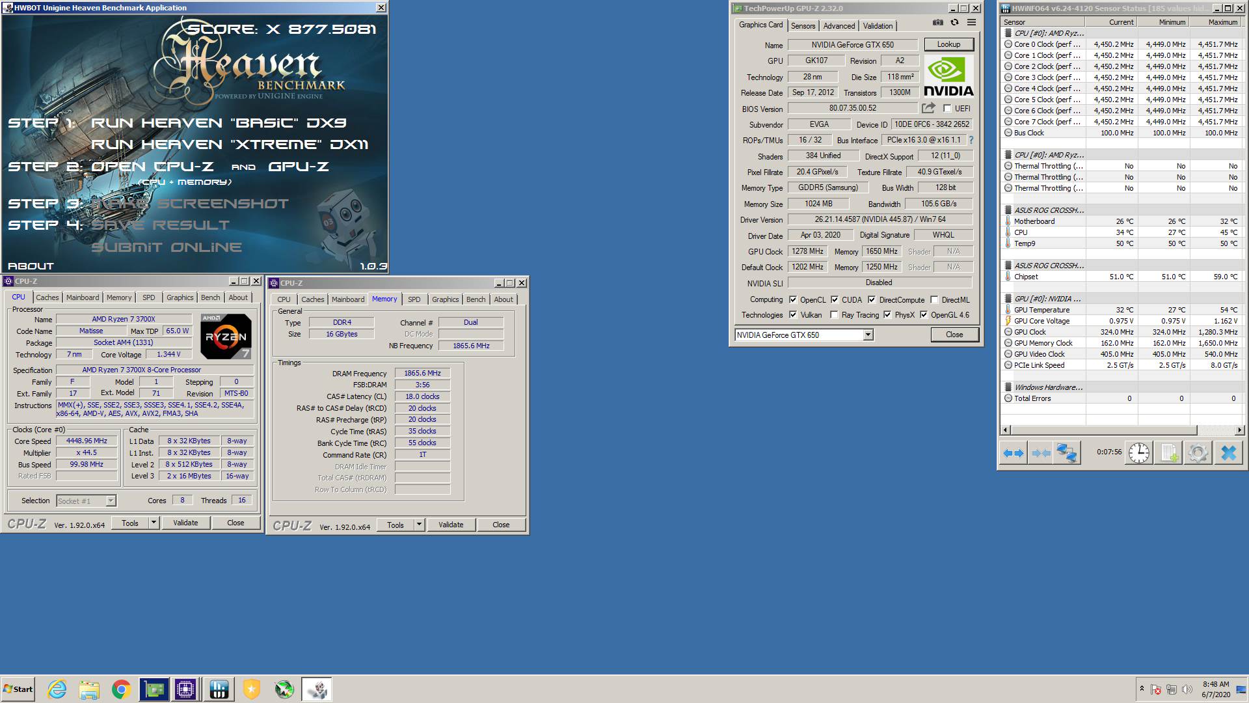
Task: Click the green jet taskbar icon
Action: [284, 689]
